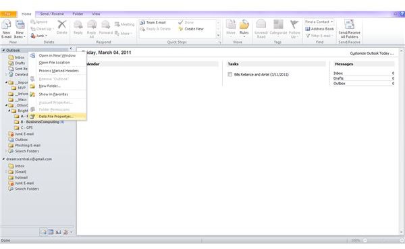Collapse the Outlook root folder tree
Image resolution: width=405 pixels, height=249 pixels.
[x=3, y=51]
